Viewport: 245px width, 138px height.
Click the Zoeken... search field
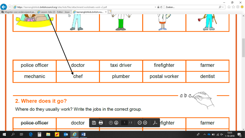tap(192, 7)
